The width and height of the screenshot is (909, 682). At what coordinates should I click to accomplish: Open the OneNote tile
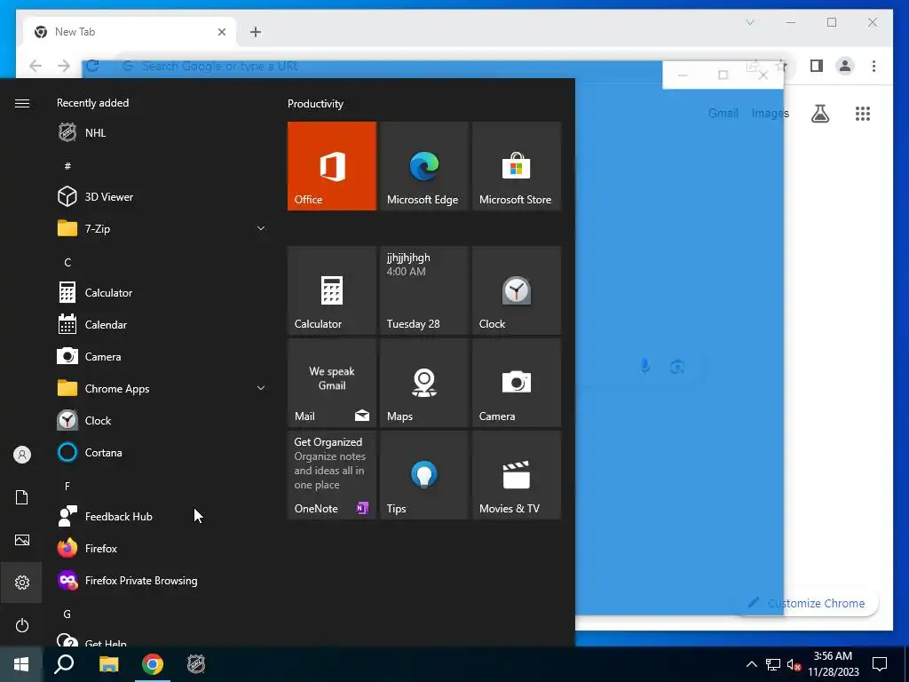click(x=332, y=475)
